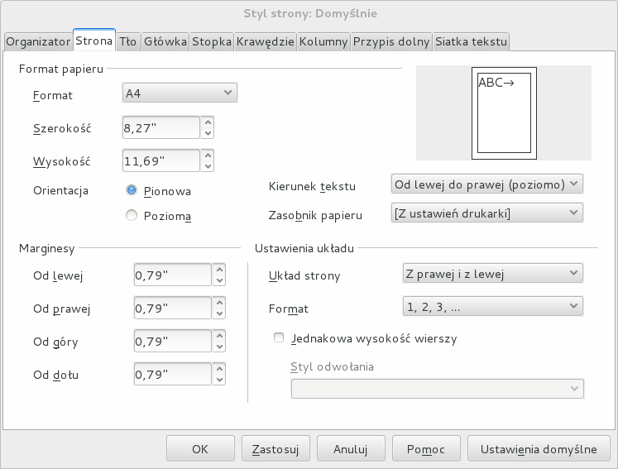Select the Pozioma orientation radio button
The image size is (618, 469).
click(132, 216)
